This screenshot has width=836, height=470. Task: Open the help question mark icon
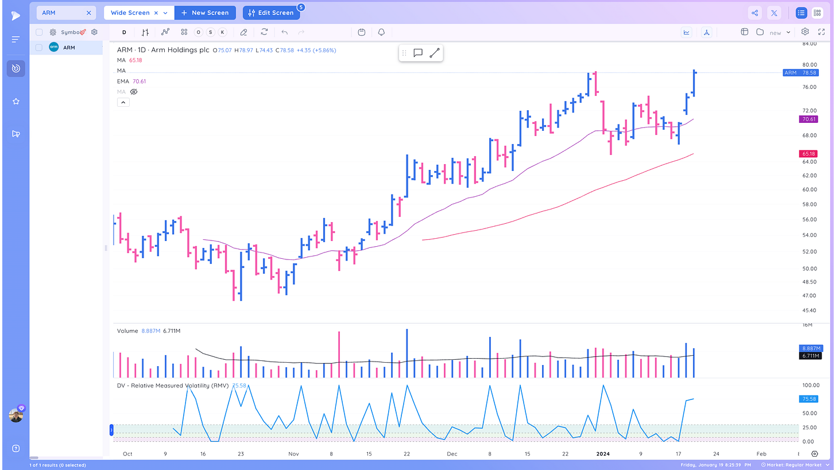(16, 448)
